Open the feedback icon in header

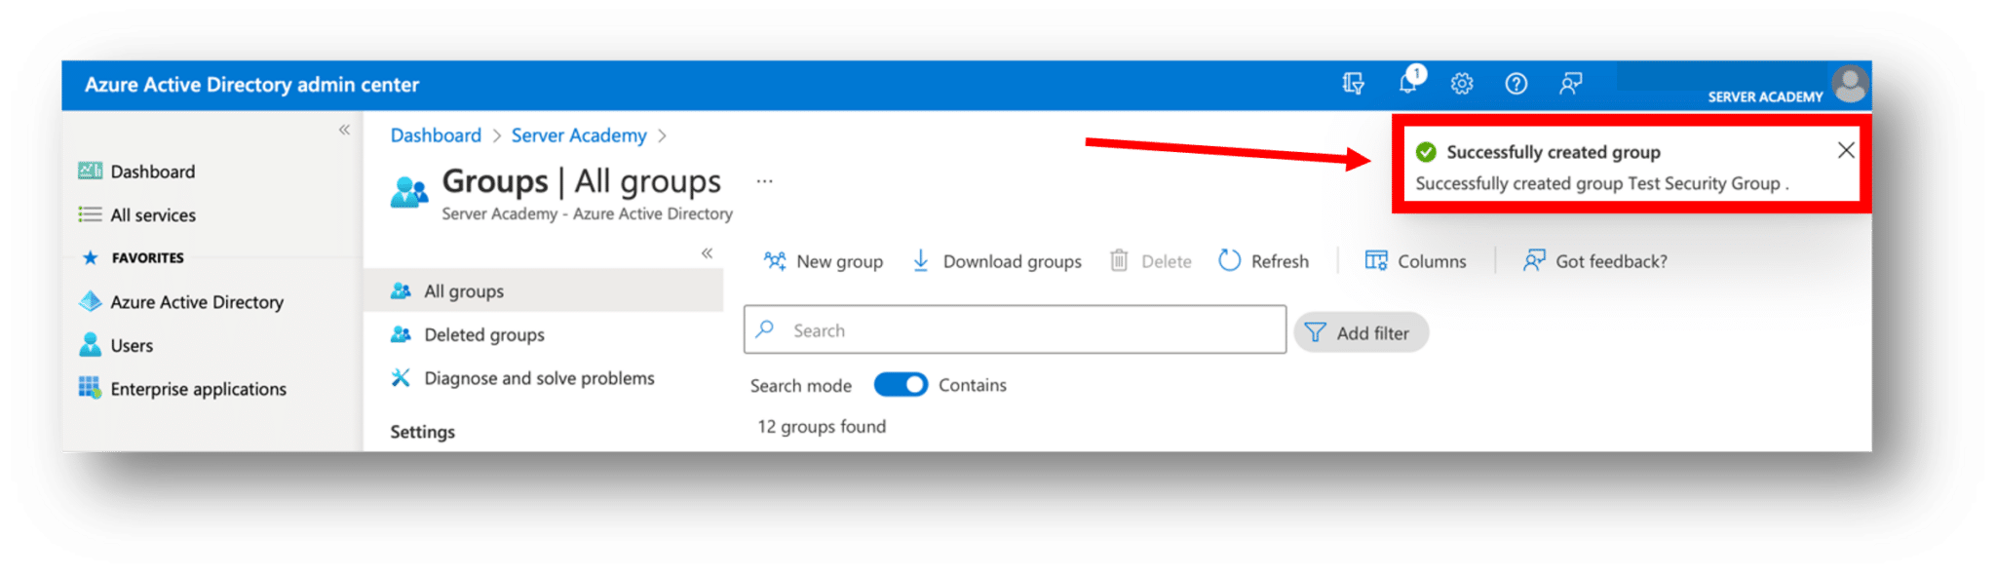pos(1569,84)
